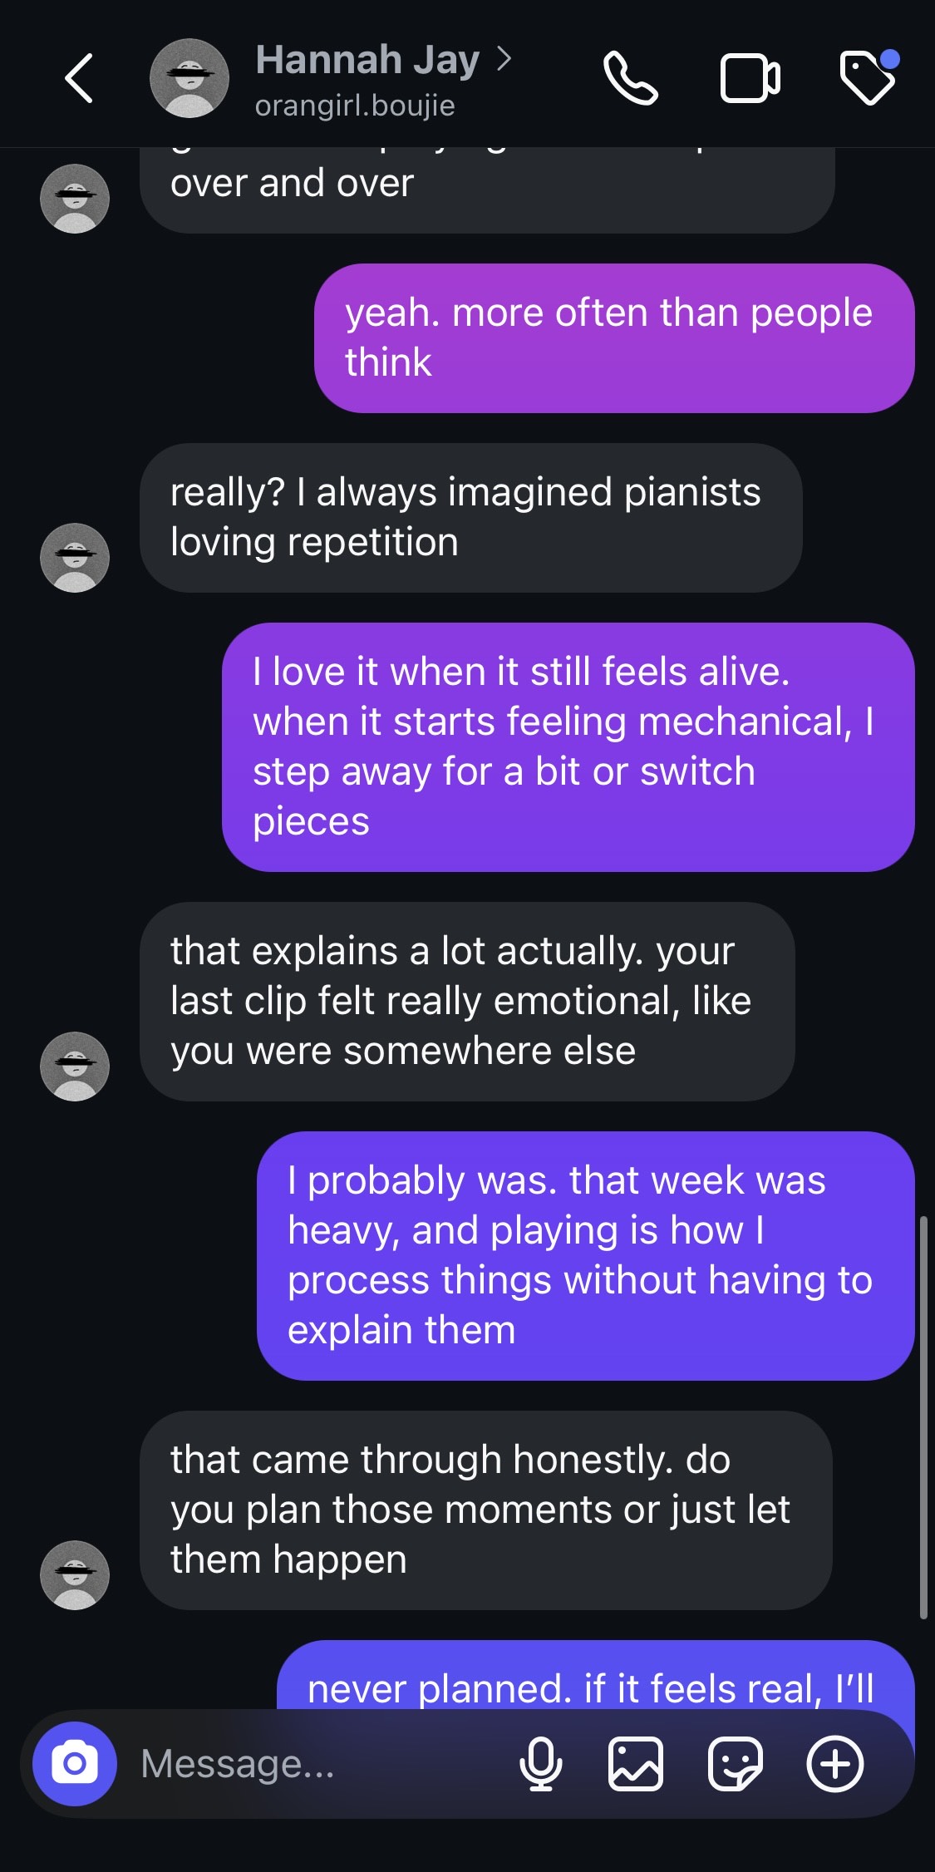The height and width of the screenshot is (1872, 935).
Task: Open more attachment options with the plus icon
Action: [835, 1765]
